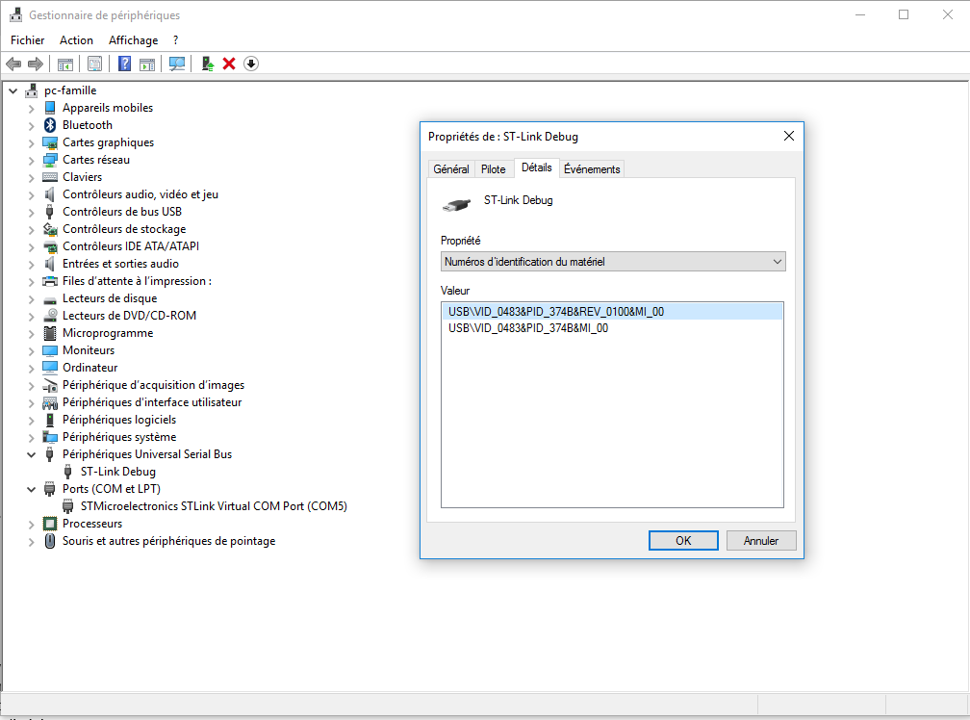Select Périphériques logiciels
Viewport: 970px width, 720px height.
pos(118,420)
